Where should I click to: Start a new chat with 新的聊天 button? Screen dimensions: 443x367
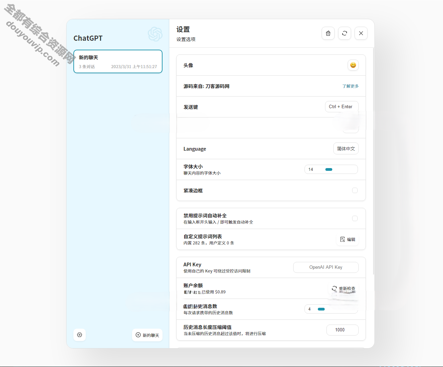[147, 335]
